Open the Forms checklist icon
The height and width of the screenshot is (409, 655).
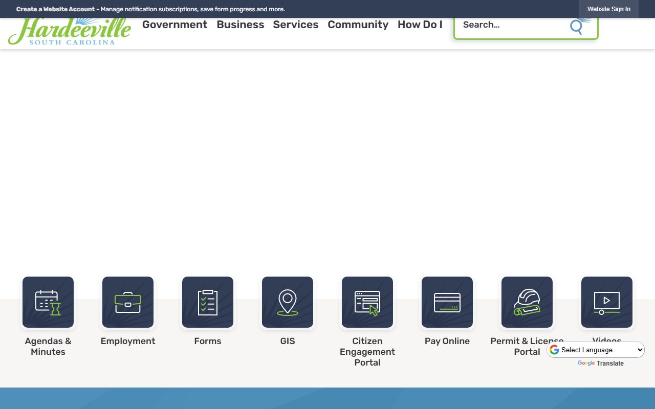(x=208, y=302)
